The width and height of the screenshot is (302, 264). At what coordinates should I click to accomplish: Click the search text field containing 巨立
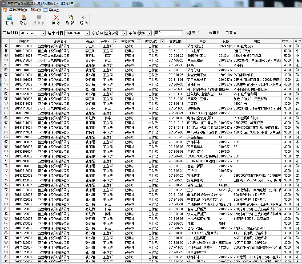point(168,33)
